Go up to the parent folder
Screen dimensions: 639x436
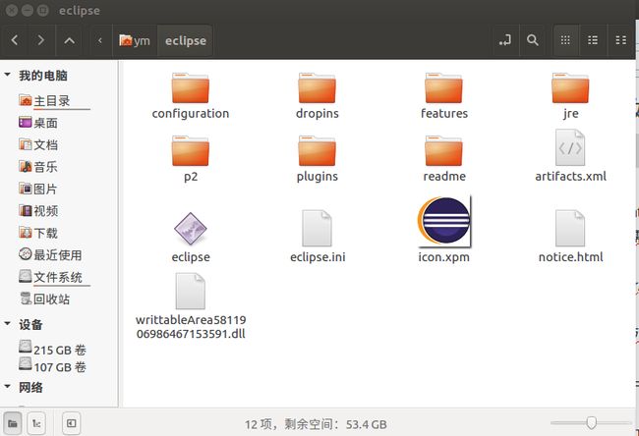(69, 40)
